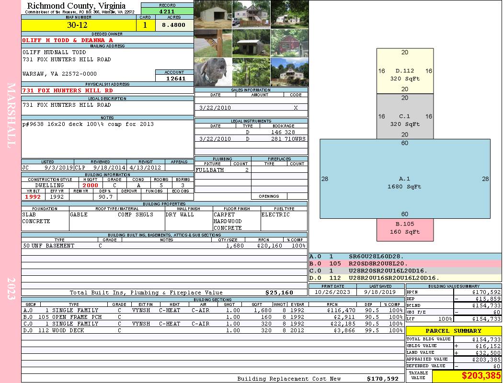Click FULLBATH plumbing fixture row

point(223,170)
